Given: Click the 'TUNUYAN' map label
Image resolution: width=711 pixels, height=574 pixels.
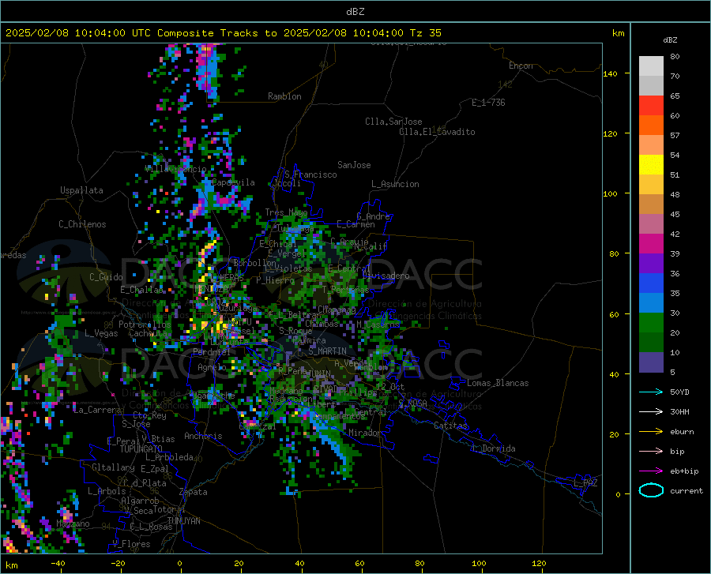Looking at the screenshot, I should tap(183, 521).
